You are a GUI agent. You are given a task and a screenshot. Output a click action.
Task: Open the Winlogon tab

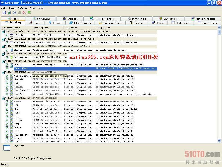70,19
